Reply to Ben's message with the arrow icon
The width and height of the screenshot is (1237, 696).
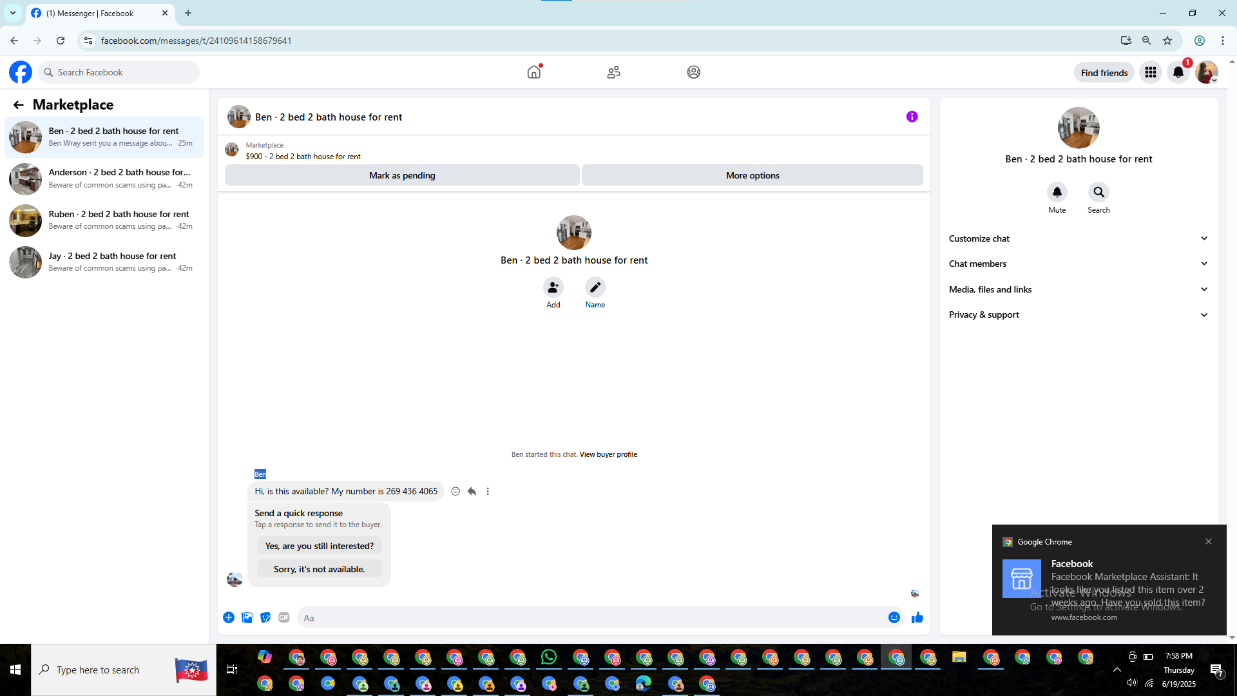click(x=472, y=491)
